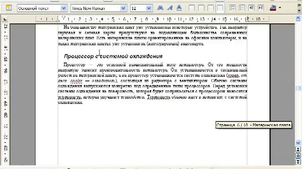Toggle the active justified alignment button
The height and width of the screenshot is (169, 302).
click(x=220, y=8)
